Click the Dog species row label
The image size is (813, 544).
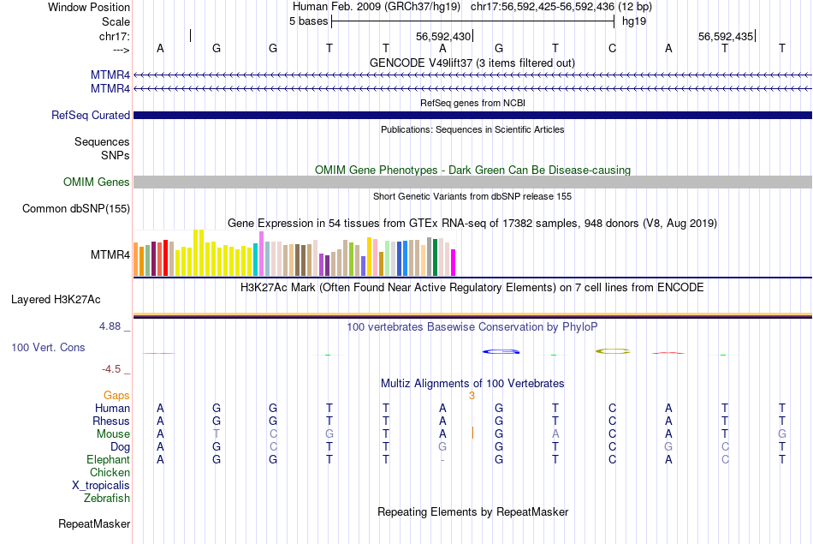[x=120, y=447]
